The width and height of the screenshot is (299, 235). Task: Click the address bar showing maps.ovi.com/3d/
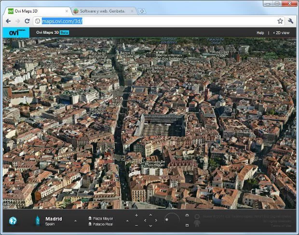(x=158, y=21)
